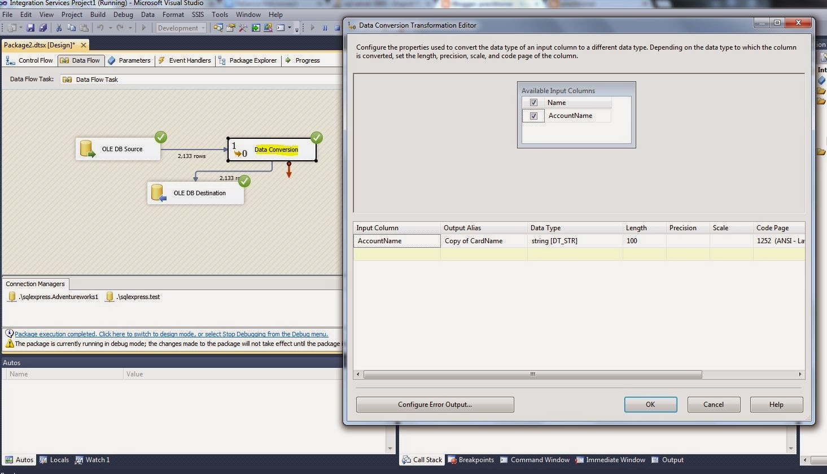Screen dimensions: 827x474
Task: Click Configure Error Output button
Action: coord(435,405)
